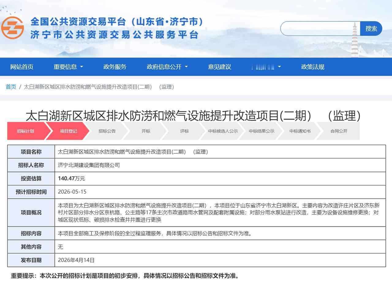Click the 济宁市公共资源交易公共服务平台 header subtitle
The width and height of the screenshot is (392, 281).
tap(115, 34)
